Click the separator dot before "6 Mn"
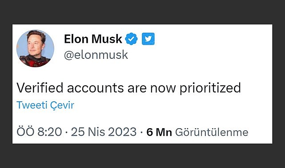 pos(141,133)
